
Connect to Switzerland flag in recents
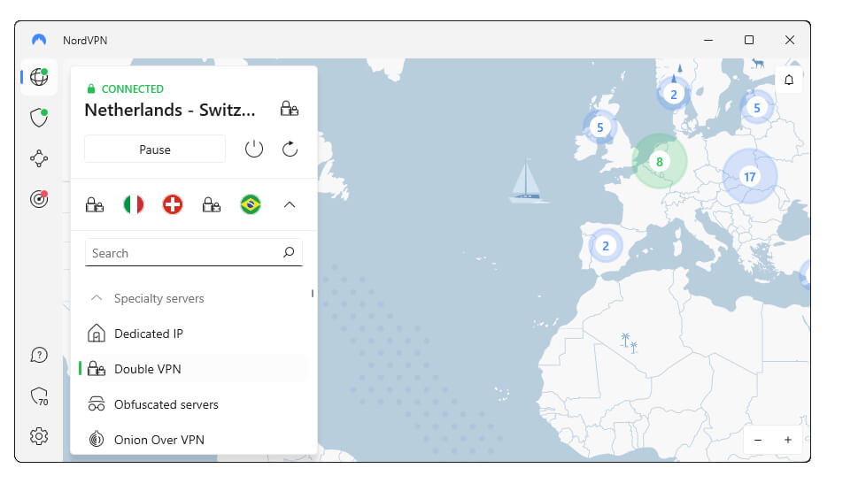(x=173, y=204)
